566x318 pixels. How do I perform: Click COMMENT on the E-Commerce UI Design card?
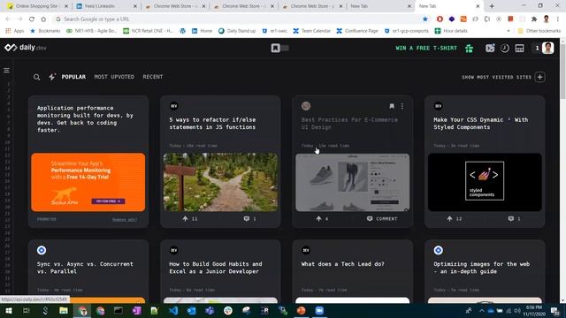(x=382, y=218)
